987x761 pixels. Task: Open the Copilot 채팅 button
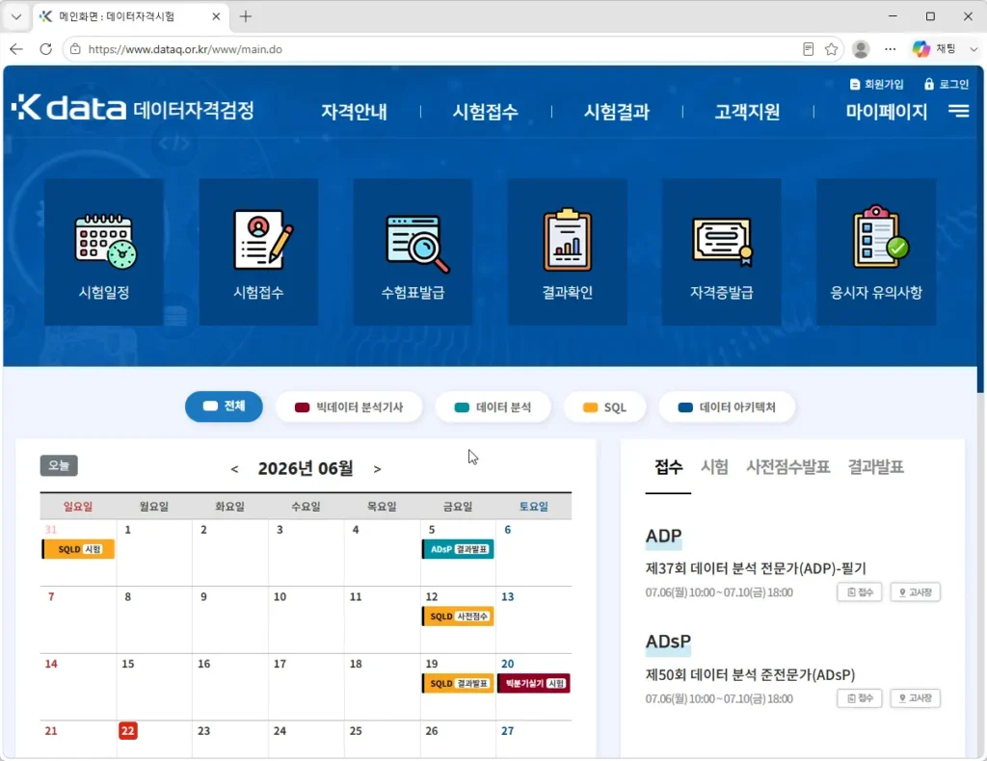pyautogui.click(x=934, y=49)
